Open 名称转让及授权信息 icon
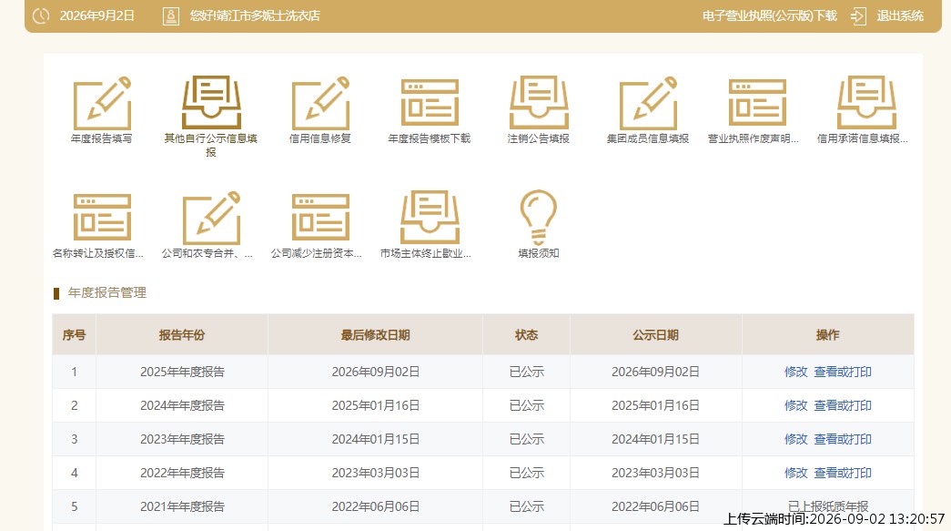951x531 pixels. pyautogui.click(x=102, y=218)
